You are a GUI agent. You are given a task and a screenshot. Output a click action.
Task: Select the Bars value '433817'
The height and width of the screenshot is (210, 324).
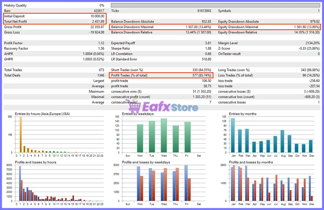[x=99, y=11]
